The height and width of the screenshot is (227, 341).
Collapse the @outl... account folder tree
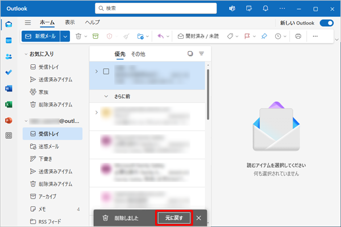tap(26, 121)
